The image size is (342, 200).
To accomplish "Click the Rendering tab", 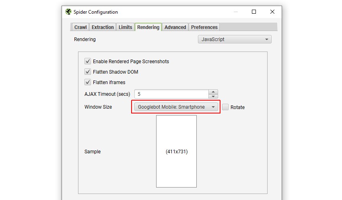I will tap(148, 27).
